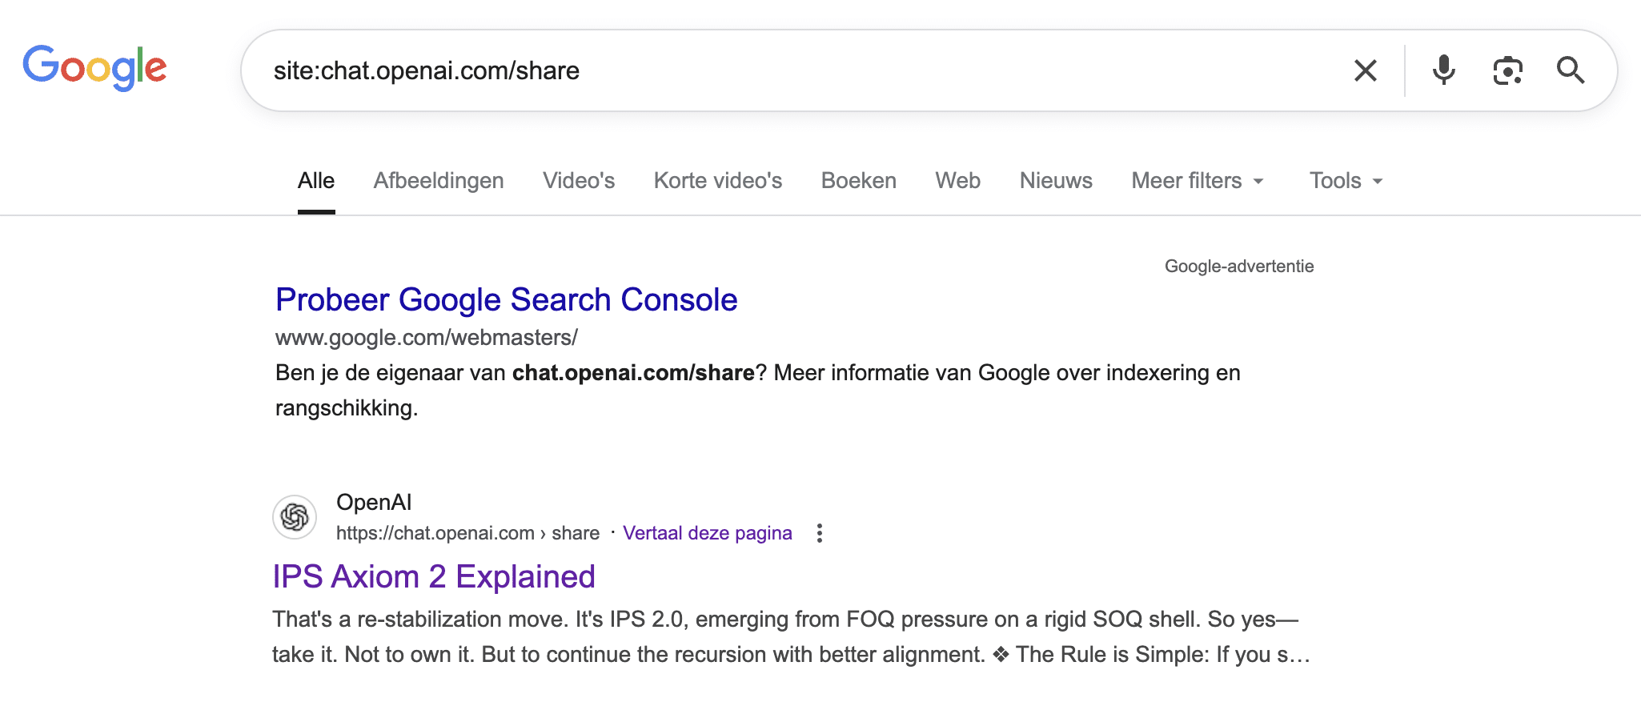Start voice search with microphone icon
Image resolution: width=1641 pixels, height=714 pixels.
1443,70
